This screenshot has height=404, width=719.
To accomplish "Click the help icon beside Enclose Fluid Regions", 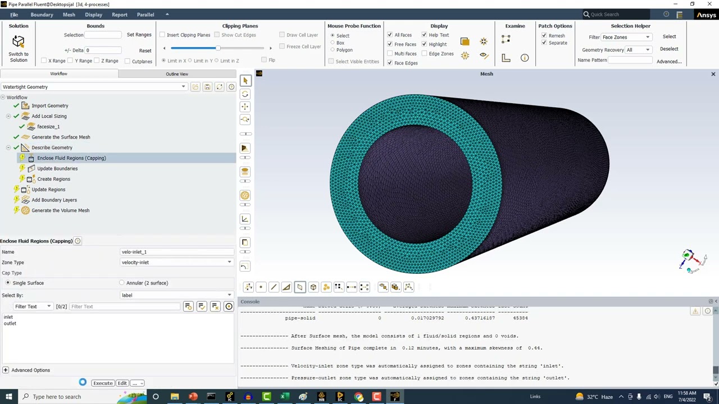I will [x=78, y=241].
